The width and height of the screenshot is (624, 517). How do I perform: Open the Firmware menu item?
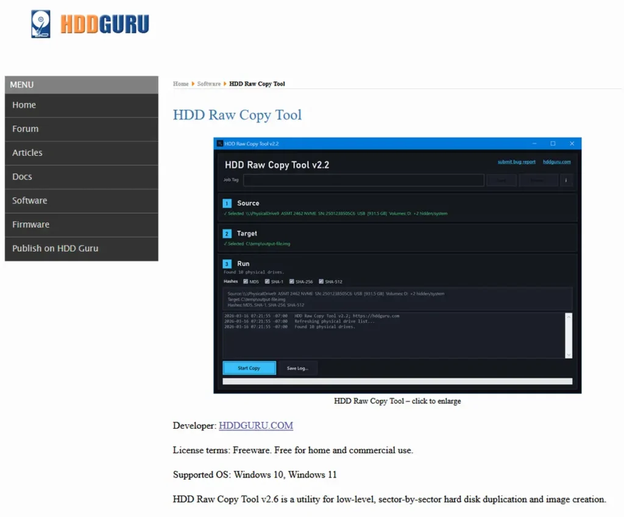coord(81,224)
